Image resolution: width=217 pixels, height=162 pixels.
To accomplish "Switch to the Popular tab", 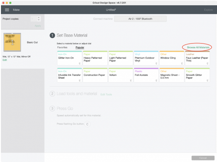I will point(80,47).
